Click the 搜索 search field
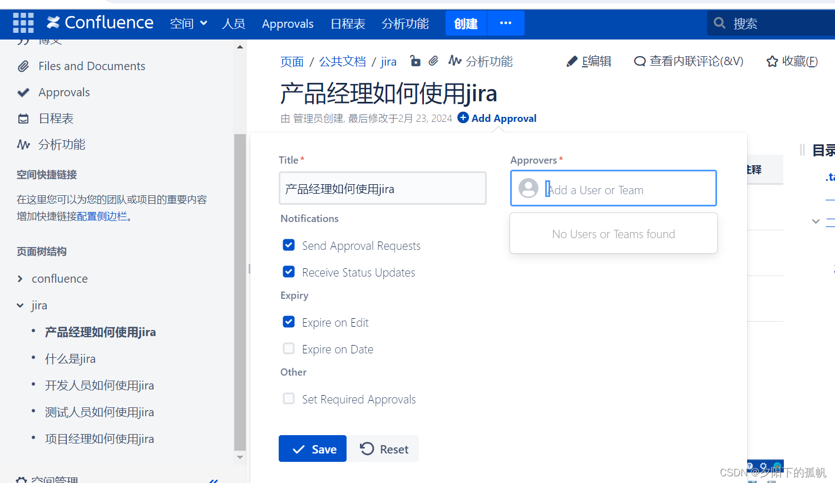835x483 pixels. pyautogui.click(x=771, y=23)
